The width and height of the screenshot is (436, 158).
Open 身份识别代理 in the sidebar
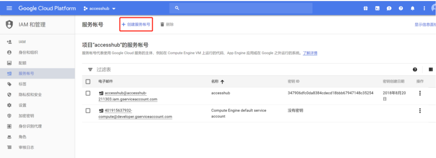[38, 126]
